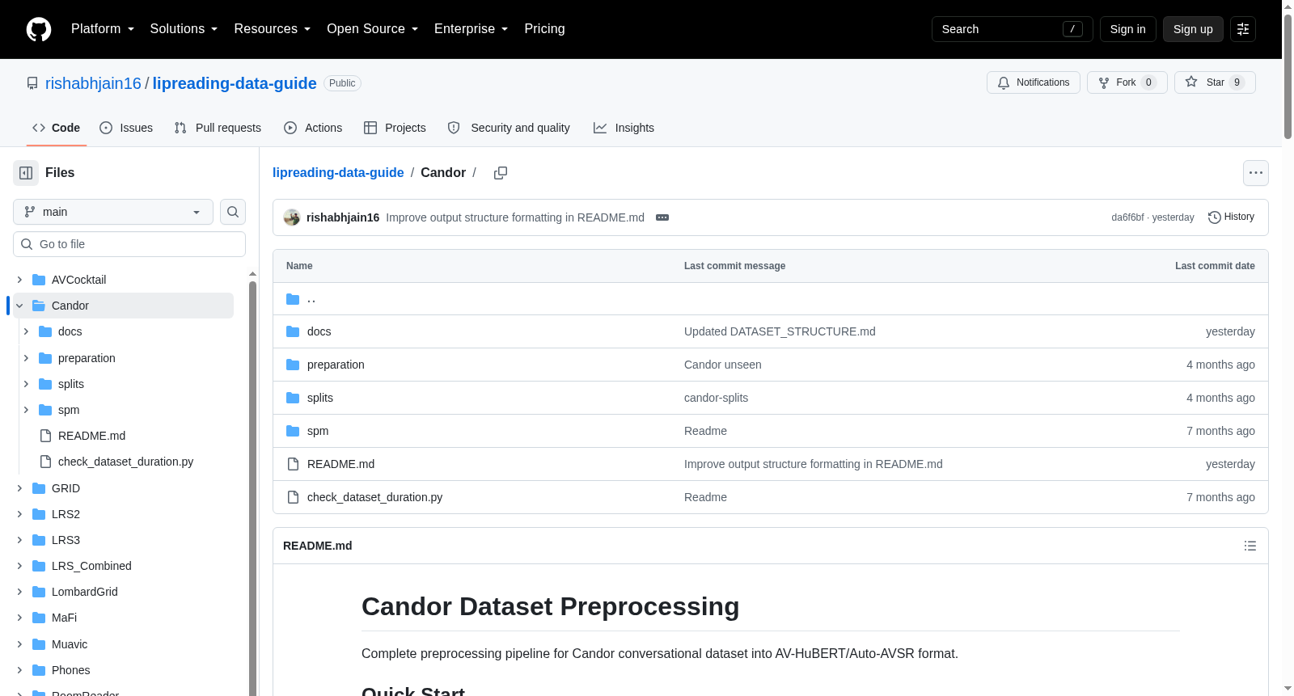
Task: Open repository Notifications button
Action: coord(1034,82)
